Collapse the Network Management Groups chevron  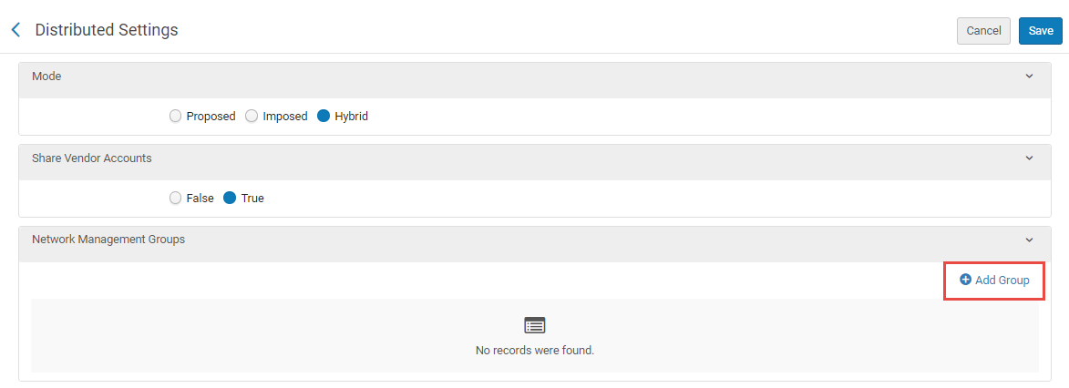[x=1029, y=240]
